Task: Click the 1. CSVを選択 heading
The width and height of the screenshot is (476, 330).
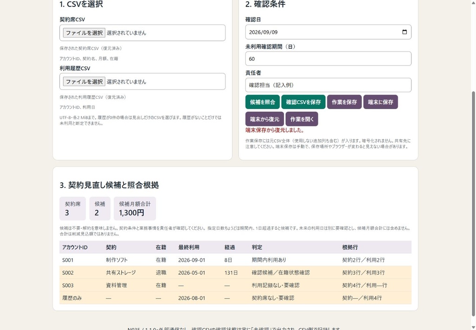Action: point(81,4)
